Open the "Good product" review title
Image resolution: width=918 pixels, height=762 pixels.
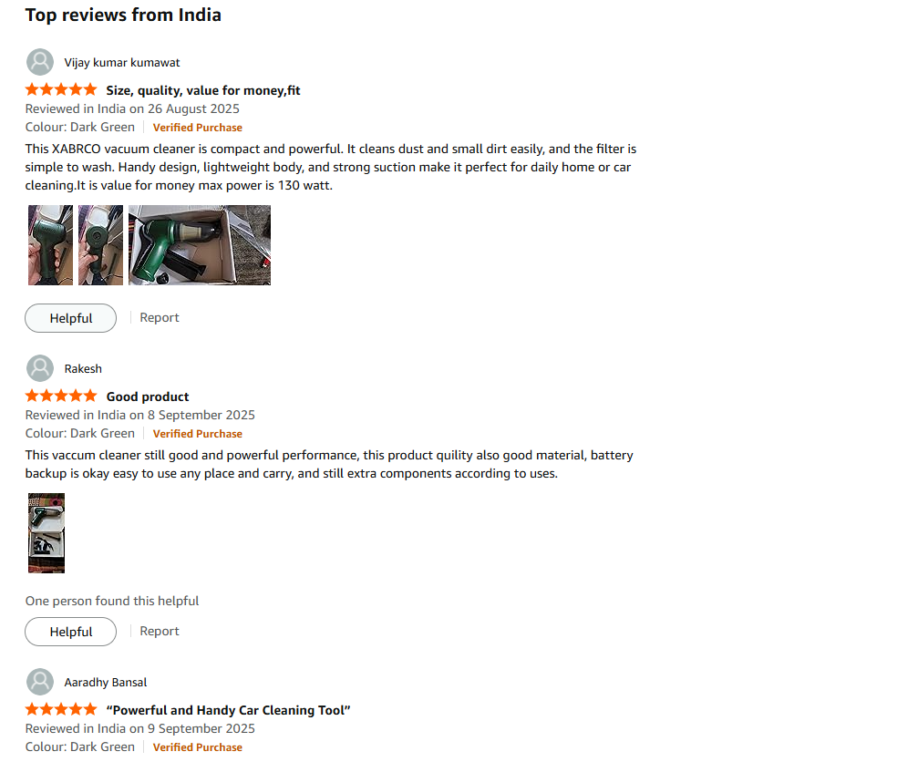pos(148,396)
